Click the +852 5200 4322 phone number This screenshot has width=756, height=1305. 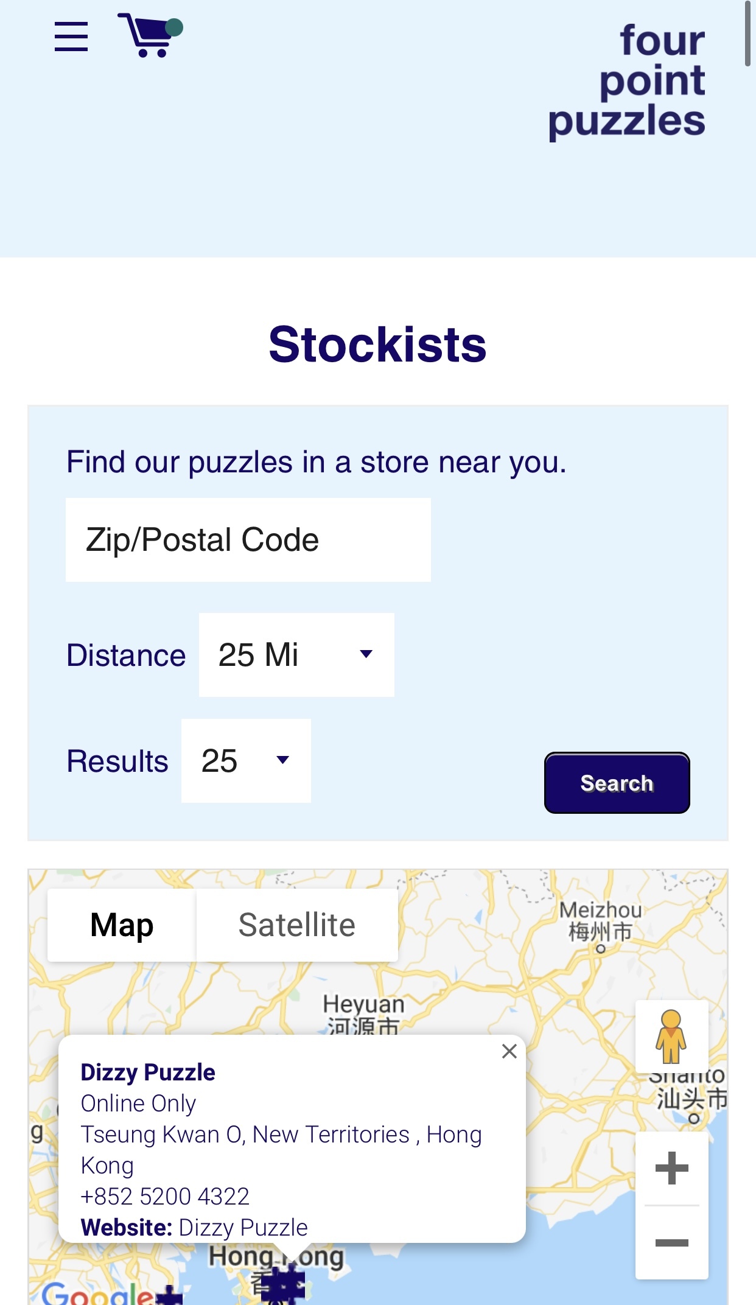pos(165,1197)
